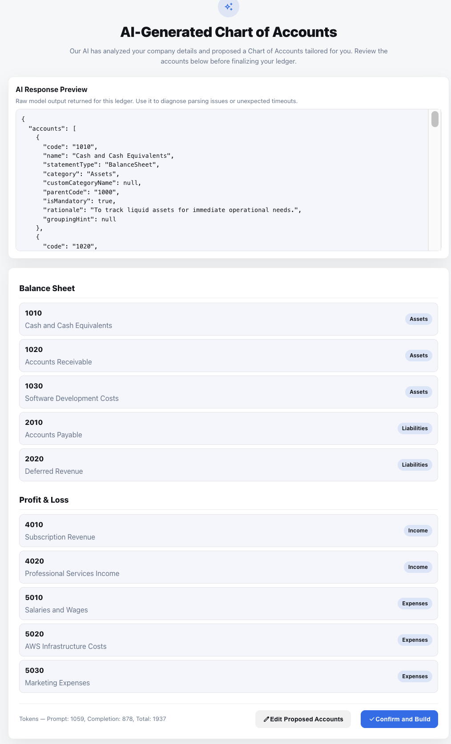The width and height of the screenshot is (451, 744).
Task: Click the sparkle AI icon at top
Action: 228,7
